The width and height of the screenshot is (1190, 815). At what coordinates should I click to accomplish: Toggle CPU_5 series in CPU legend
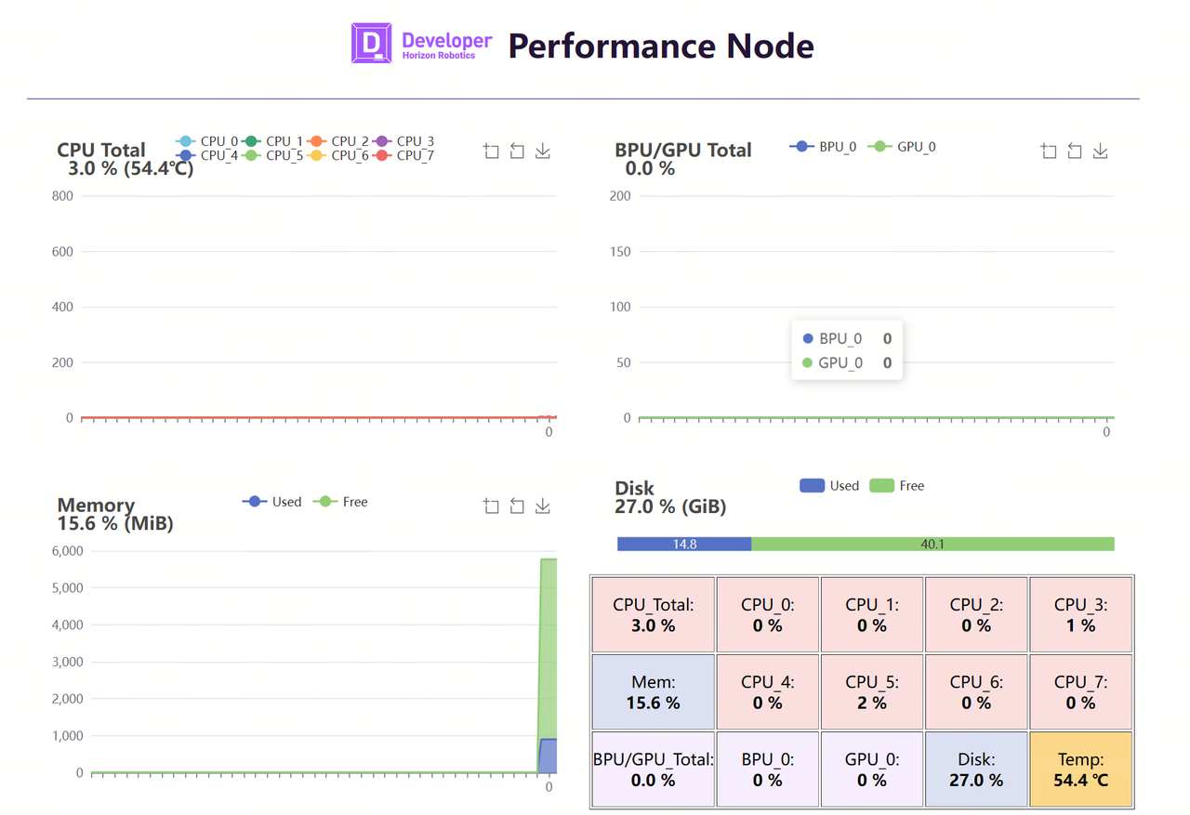(x=272, y=155)
